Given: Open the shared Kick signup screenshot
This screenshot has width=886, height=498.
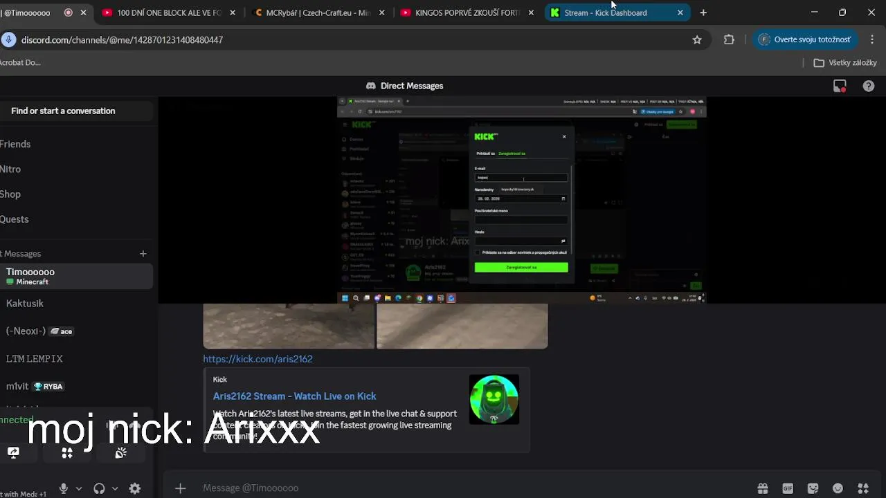Looking at the screenshot, I should (x=522, y=200).
